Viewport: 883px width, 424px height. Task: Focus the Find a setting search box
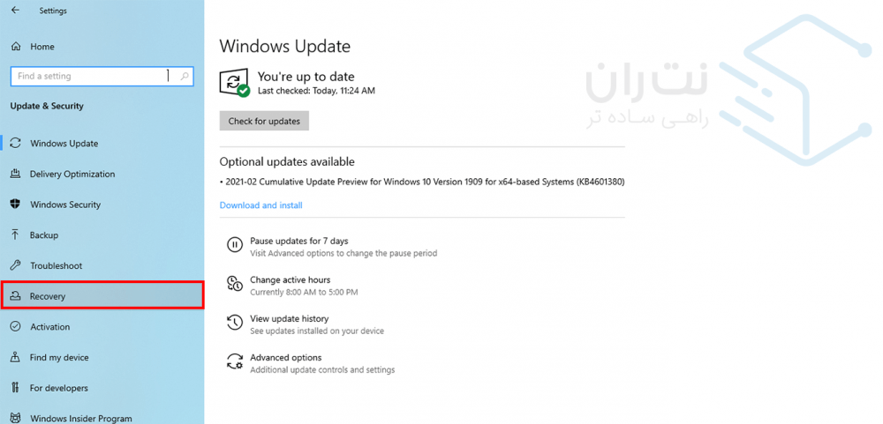[x=88, y=77]
